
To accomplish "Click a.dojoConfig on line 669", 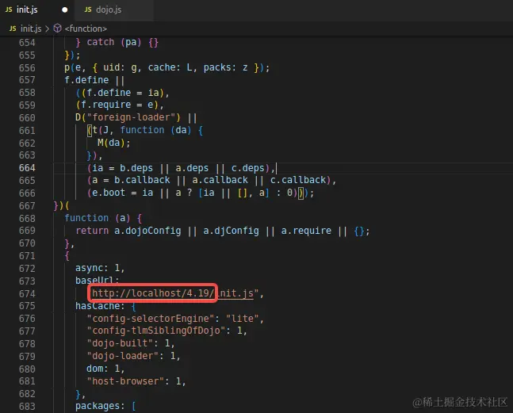I will click(x=147, y=231).
